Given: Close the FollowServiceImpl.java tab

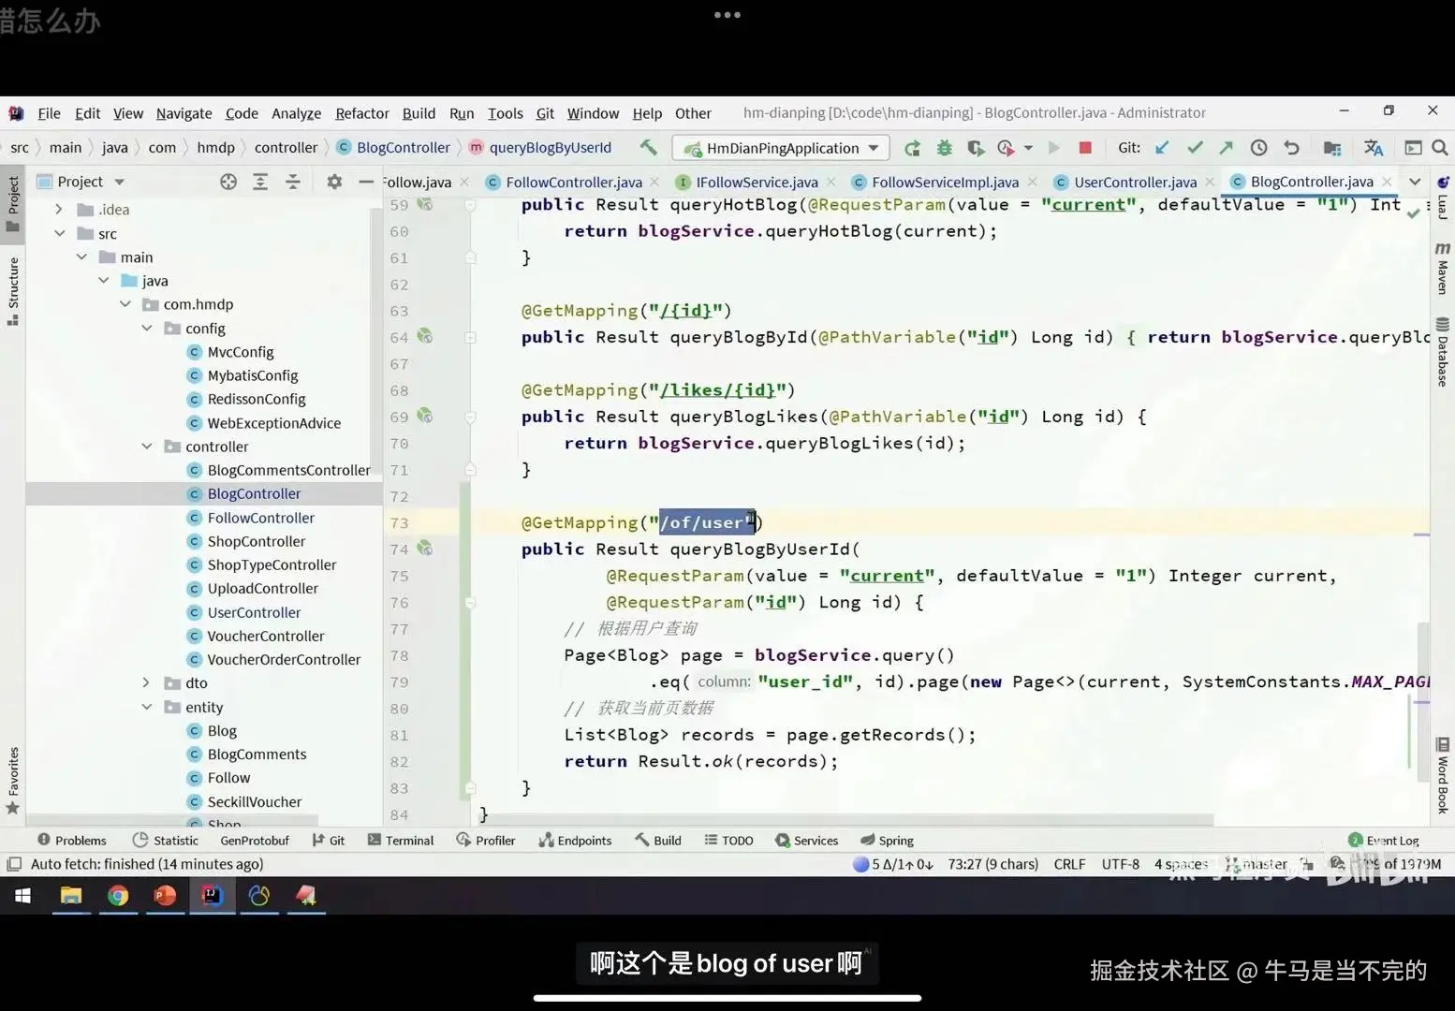Looking at the screenshot, I should pyautogui.click(x=1031, y=182).
